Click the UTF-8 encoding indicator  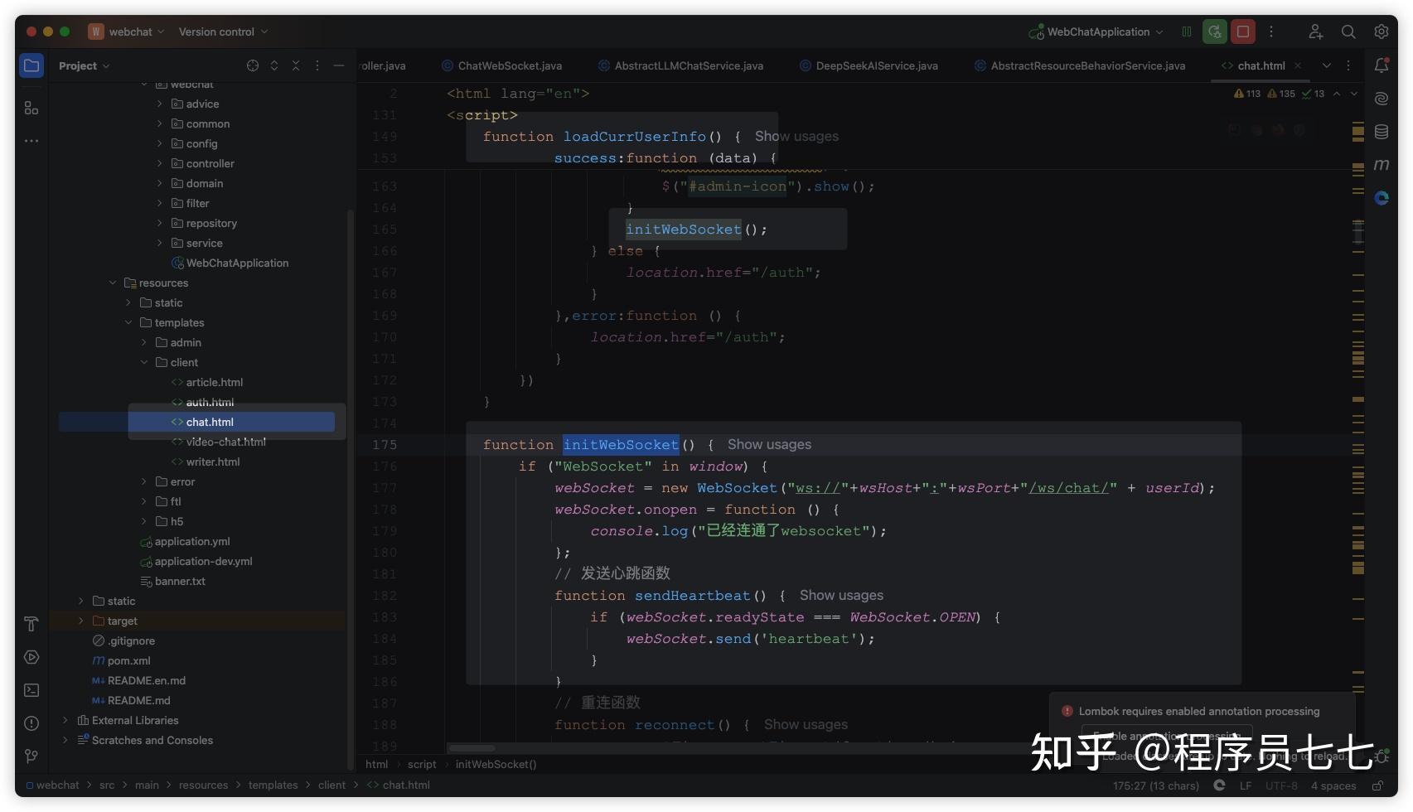(x=1281, y=785)
